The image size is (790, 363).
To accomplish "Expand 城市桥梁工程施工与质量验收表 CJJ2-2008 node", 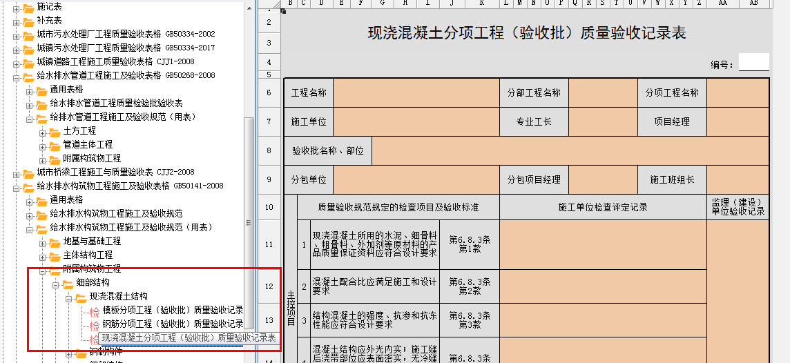I will pos(16,173).
